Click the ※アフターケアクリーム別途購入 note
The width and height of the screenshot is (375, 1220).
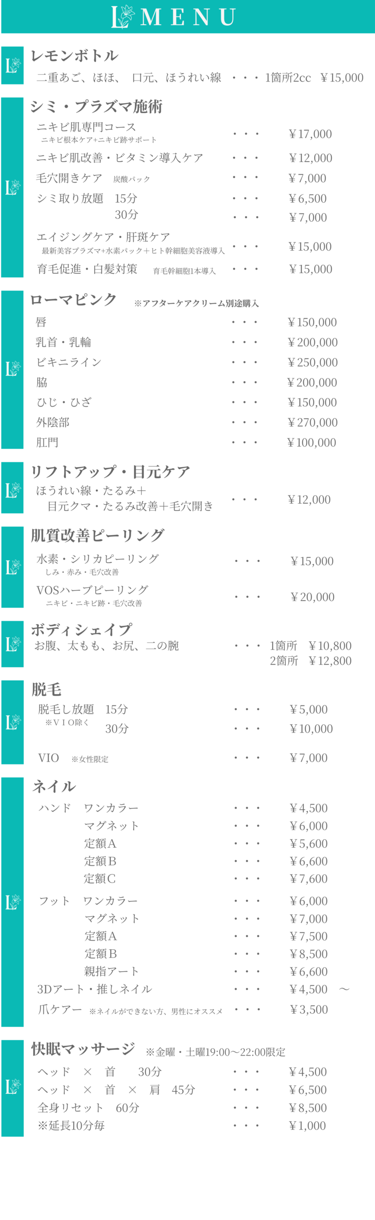pyautogui.click(x=196, y=304)
